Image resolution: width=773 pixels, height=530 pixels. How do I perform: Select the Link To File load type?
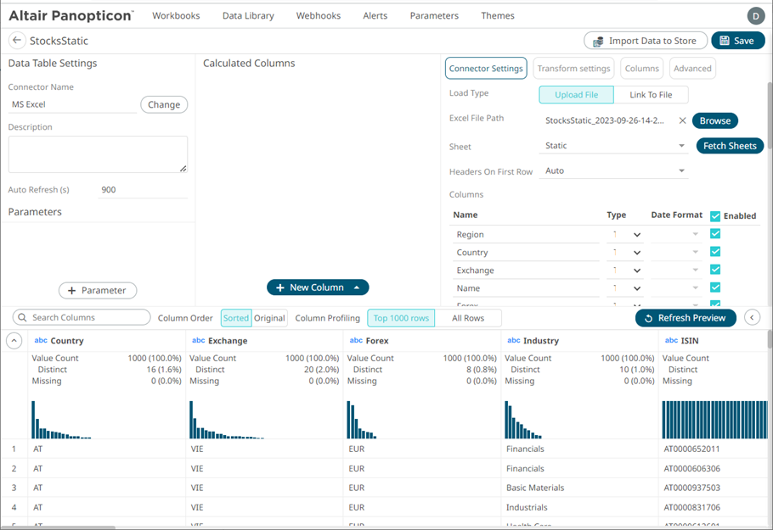coord(650,95)
